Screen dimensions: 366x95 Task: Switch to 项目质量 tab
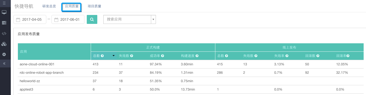tap(94, 6)
